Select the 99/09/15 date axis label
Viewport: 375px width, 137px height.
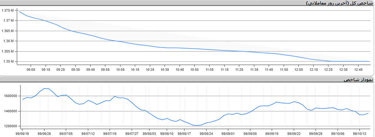pyautogui.click(x=272, y=133)
